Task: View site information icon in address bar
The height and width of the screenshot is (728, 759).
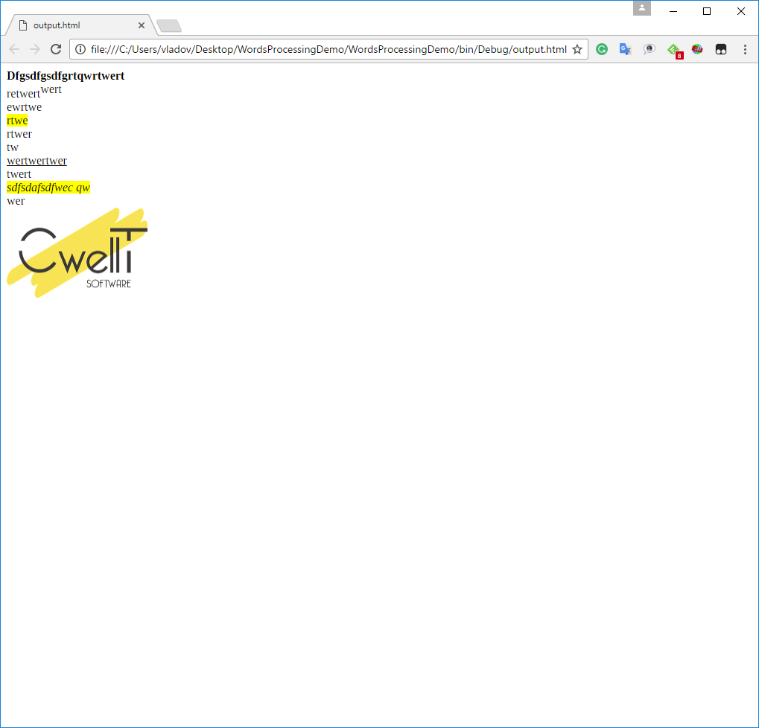Action: pos(80,49)
